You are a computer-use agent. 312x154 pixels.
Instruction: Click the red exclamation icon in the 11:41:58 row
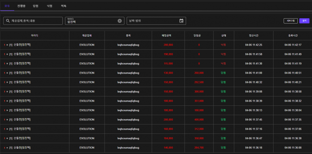pyautogui.click(x=4, y=54)
